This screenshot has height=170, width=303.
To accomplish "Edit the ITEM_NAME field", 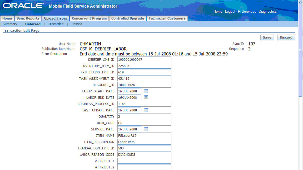I will click(144, 135).
